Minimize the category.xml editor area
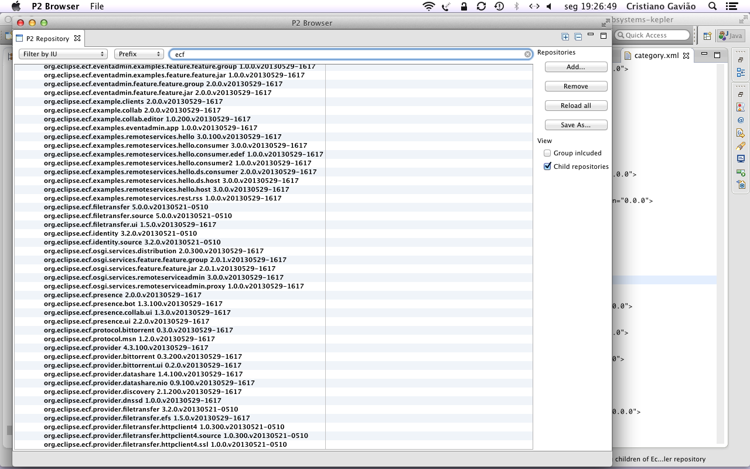The height and width of the screenshot is (469, 750). pos(704,55)
